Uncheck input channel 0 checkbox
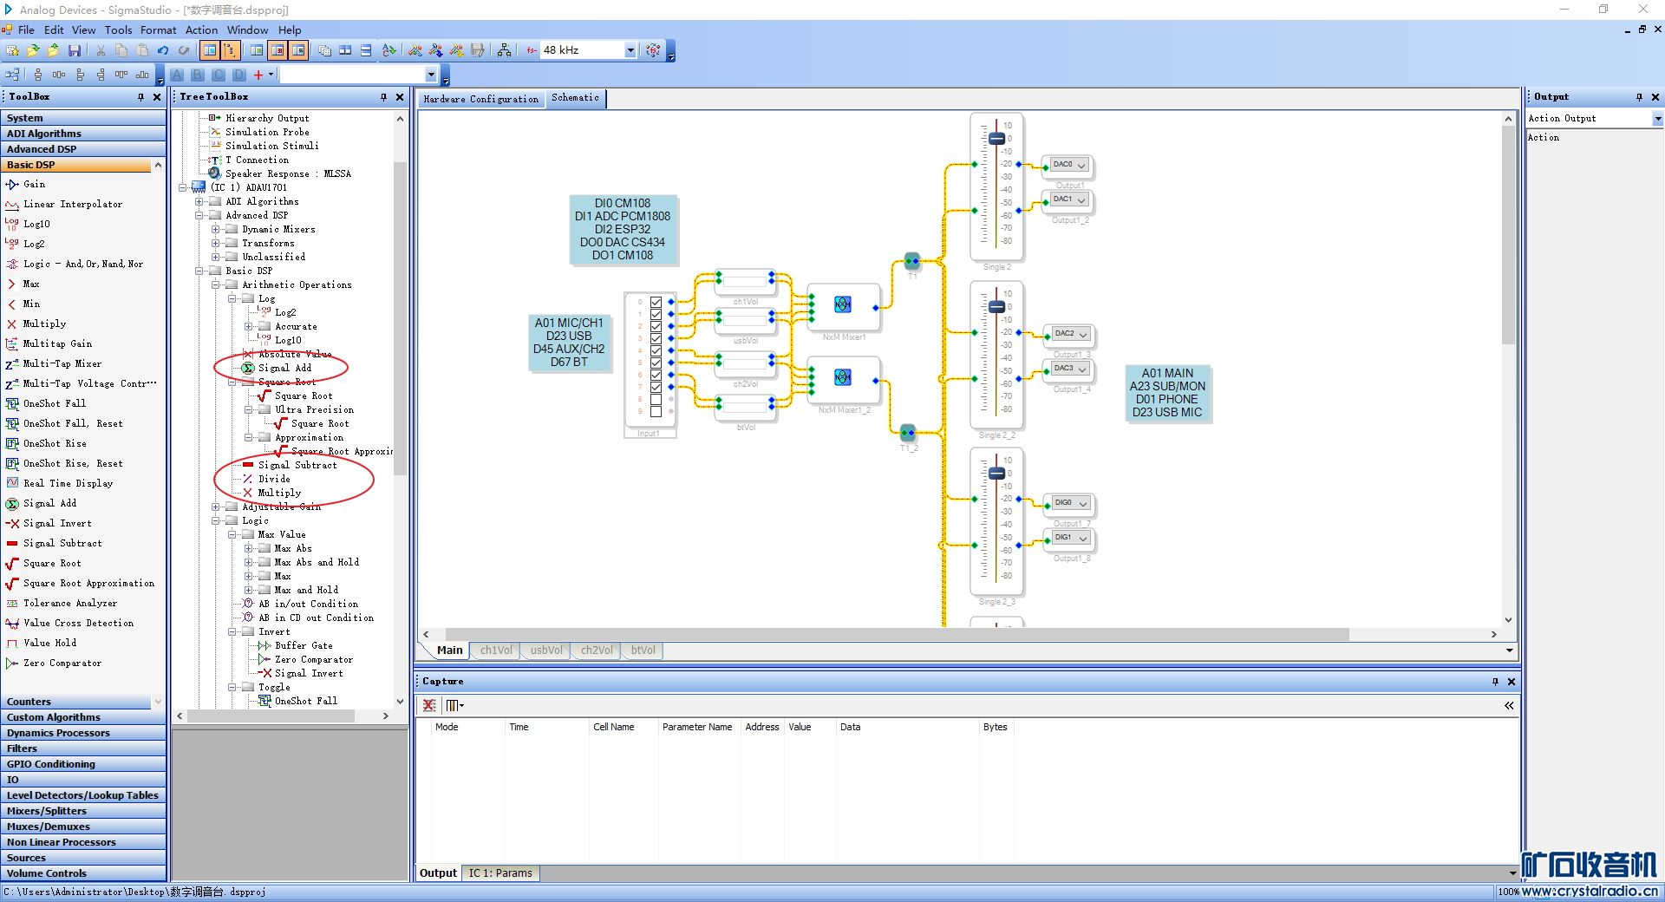Screen dimensions: 1665x902 click(x=656, y=303)
